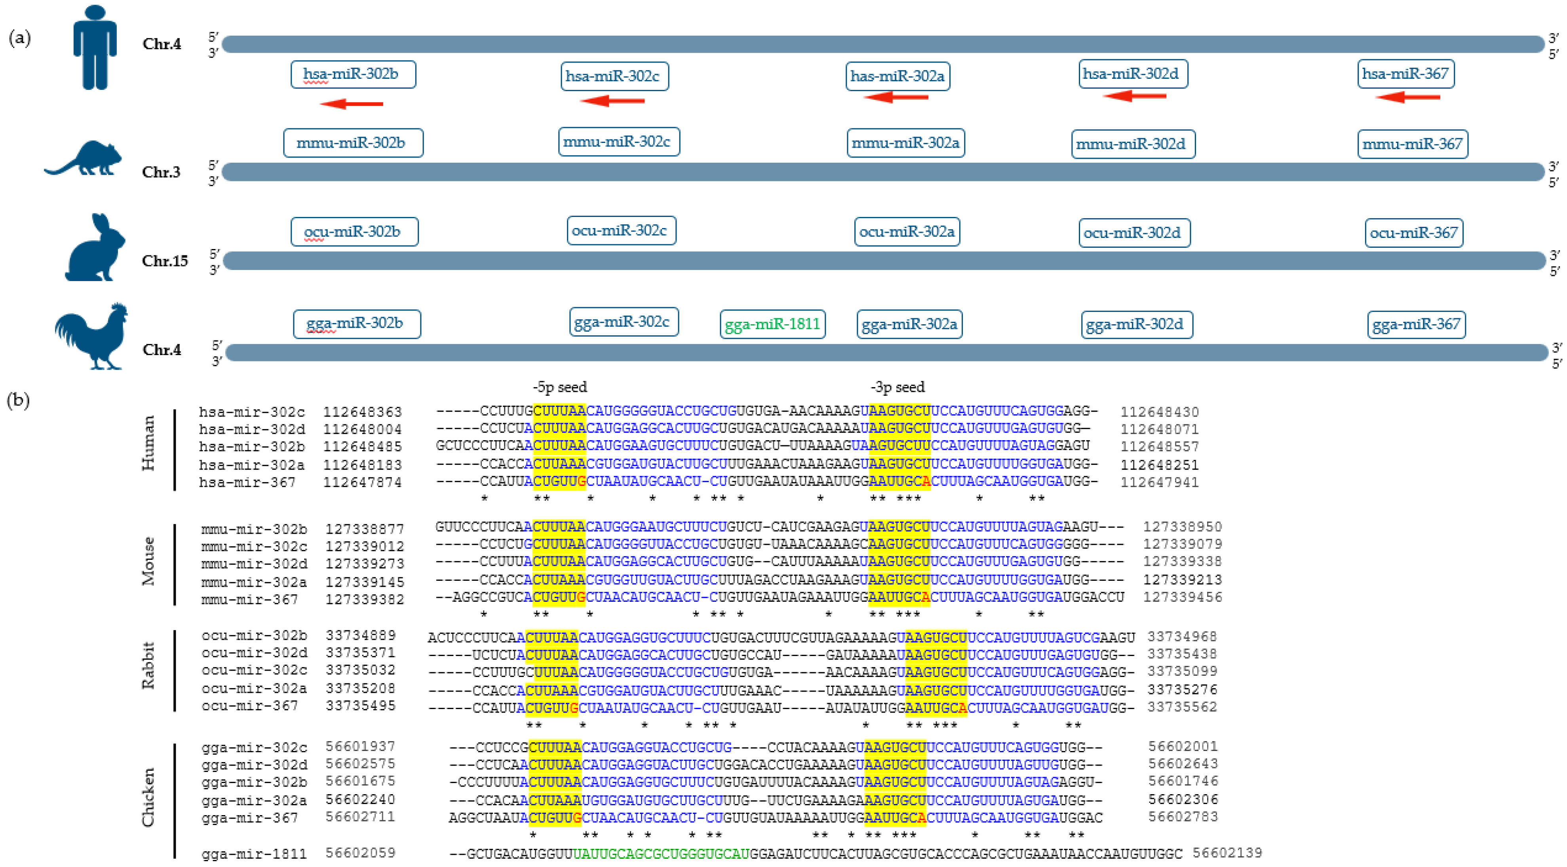Click the mmu-miR-302a label box
This screenshot has height=867, width=1567.
click(906, 143)
